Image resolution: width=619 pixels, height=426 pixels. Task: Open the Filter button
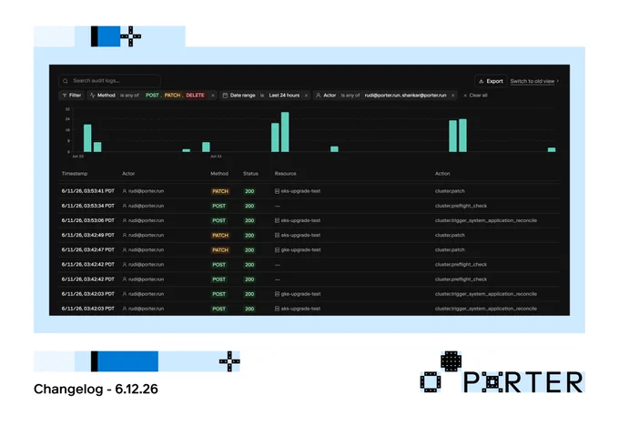click(x=71, y=96)
